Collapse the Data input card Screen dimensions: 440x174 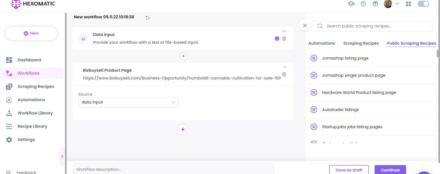pos(284,31)
